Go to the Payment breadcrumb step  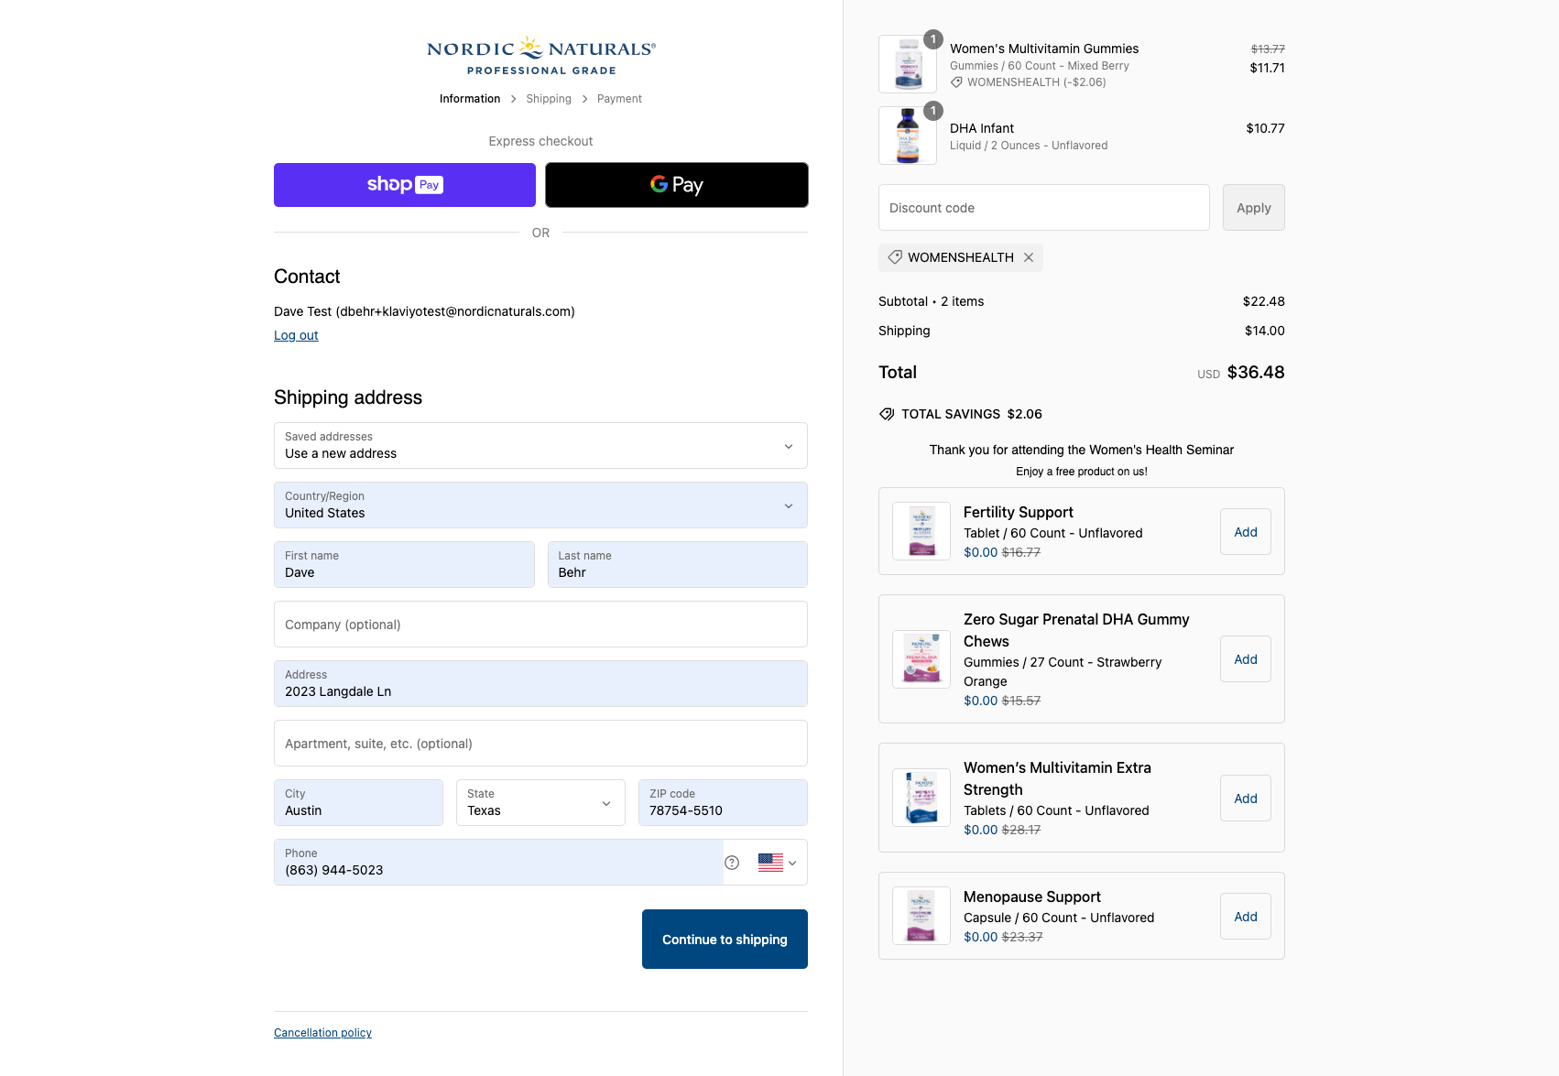point(619,99)
